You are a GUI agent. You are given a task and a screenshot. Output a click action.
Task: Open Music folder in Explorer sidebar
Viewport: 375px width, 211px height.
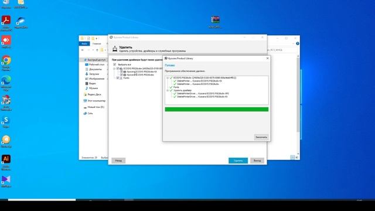click(x=91, y=89)
